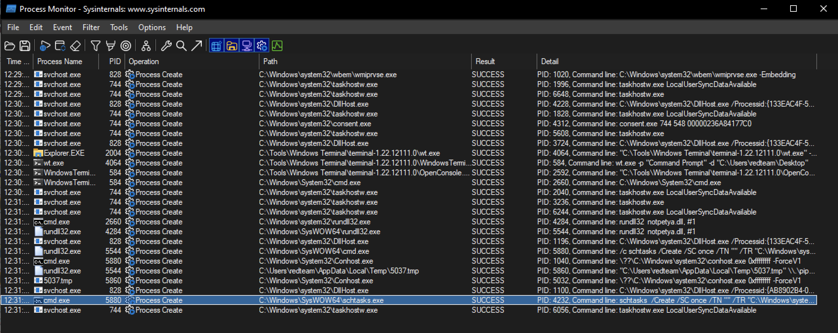Toggle event capture with the Capture icon
This screenshot has width=838, height=333.
pos(45,46)
